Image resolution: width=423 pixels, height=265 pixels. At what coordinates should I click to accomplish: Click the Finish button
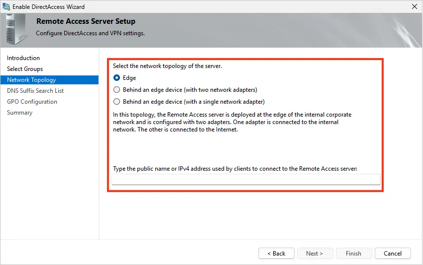coord(353,254)
